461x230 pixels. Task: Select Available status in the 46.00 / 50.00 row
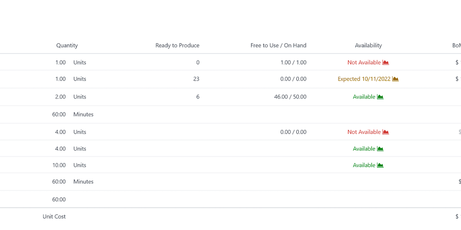[364, 97]
